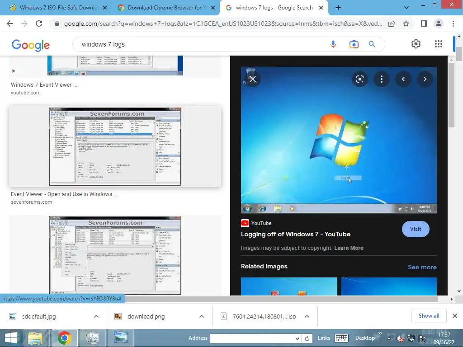This screenshot has width=463, height=347.
Task: Open the sddefault.jpg downloaded file
Action: [39, 316]
